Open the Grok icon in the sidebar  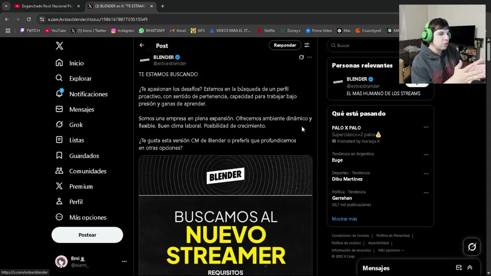pyautogui.click(x=59, y=125)
